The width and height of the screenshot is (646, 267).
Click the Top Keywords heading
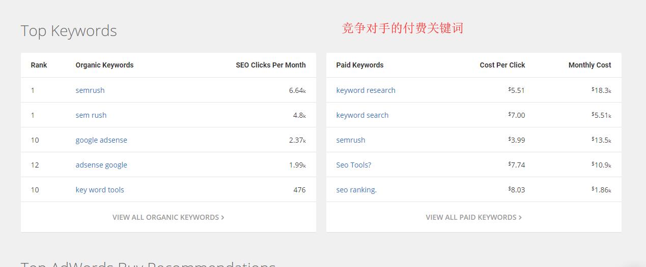[69, 31]
